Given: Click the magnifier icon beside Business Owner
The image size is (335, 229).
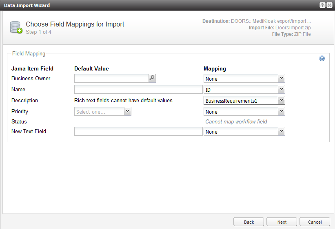Looking at the screenshot, I should 152,78.
